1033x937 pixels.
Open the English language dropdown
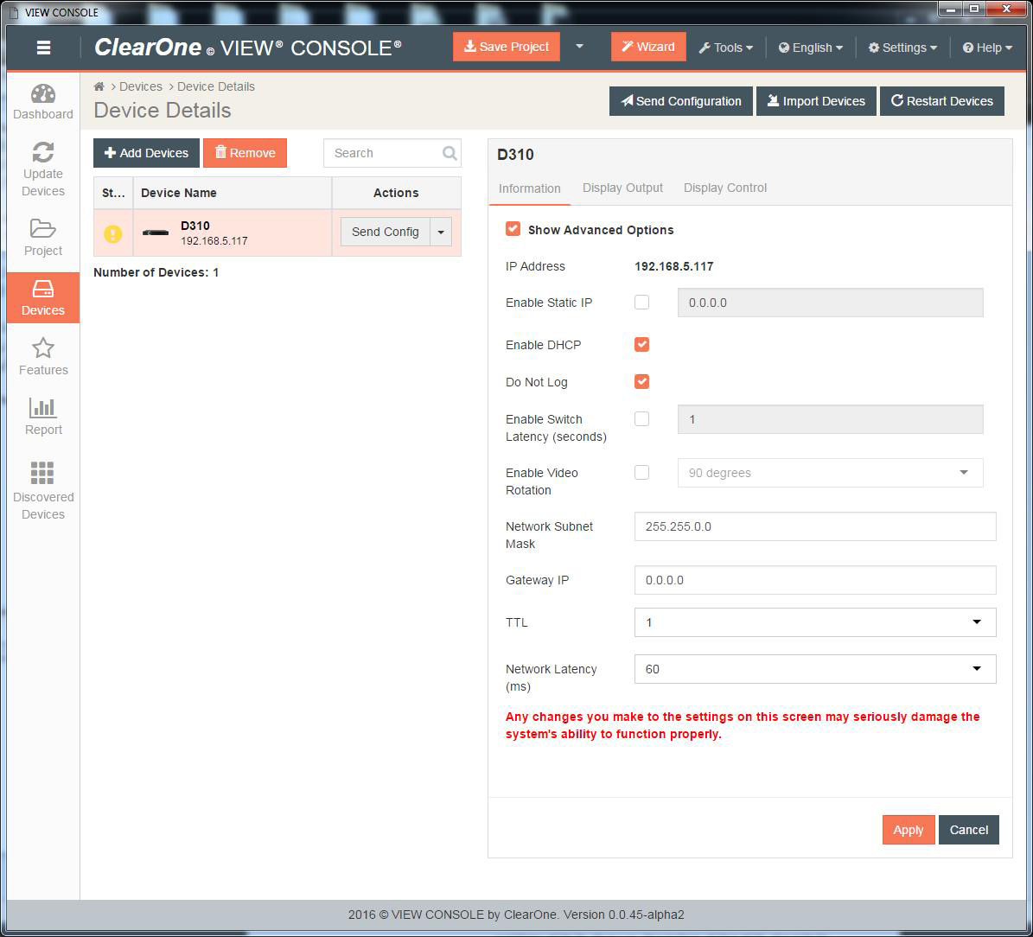(810, 48)
